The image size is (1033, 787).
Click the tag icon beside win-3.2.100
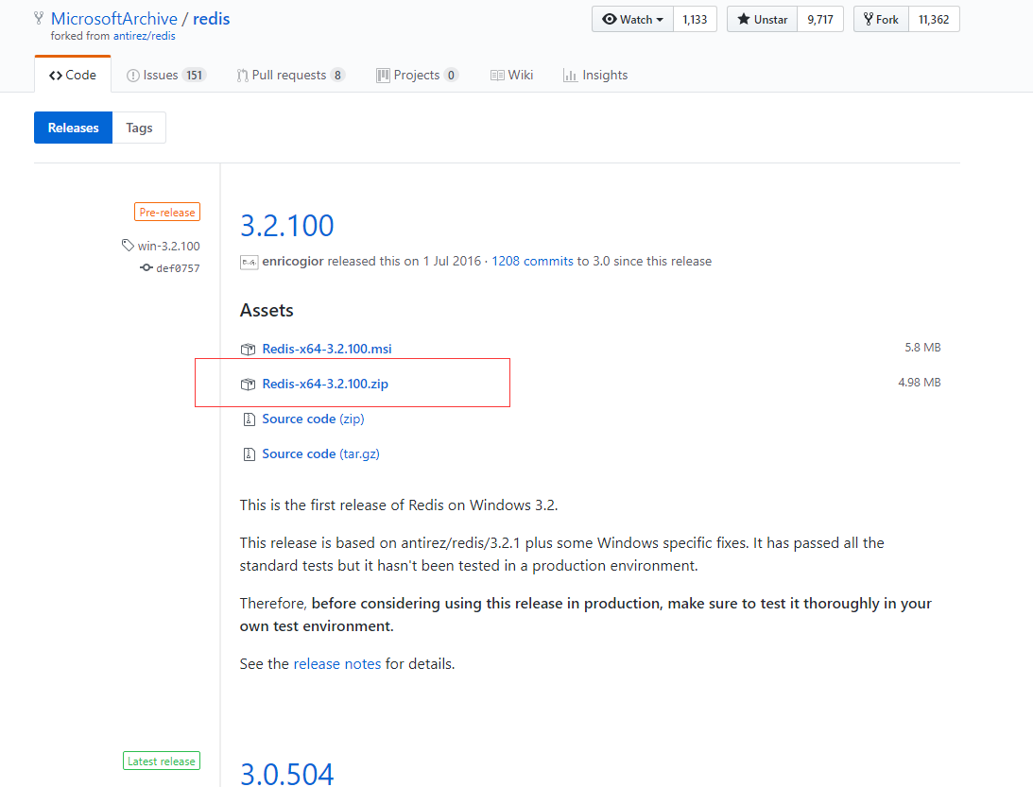pyautogui.click(x=128, y=245)
